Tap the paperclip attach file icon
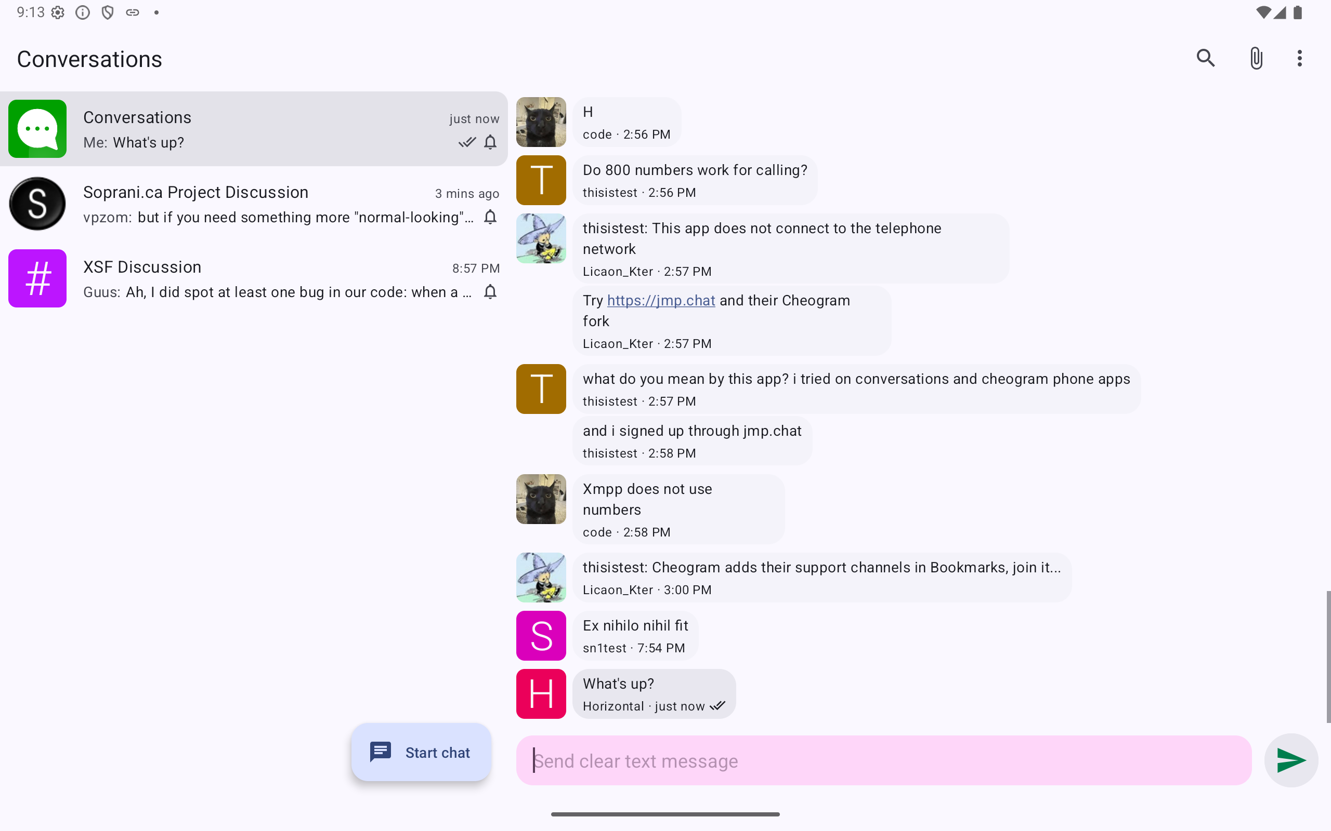This screenshot has height=831, width=1331. point(1256,58)
